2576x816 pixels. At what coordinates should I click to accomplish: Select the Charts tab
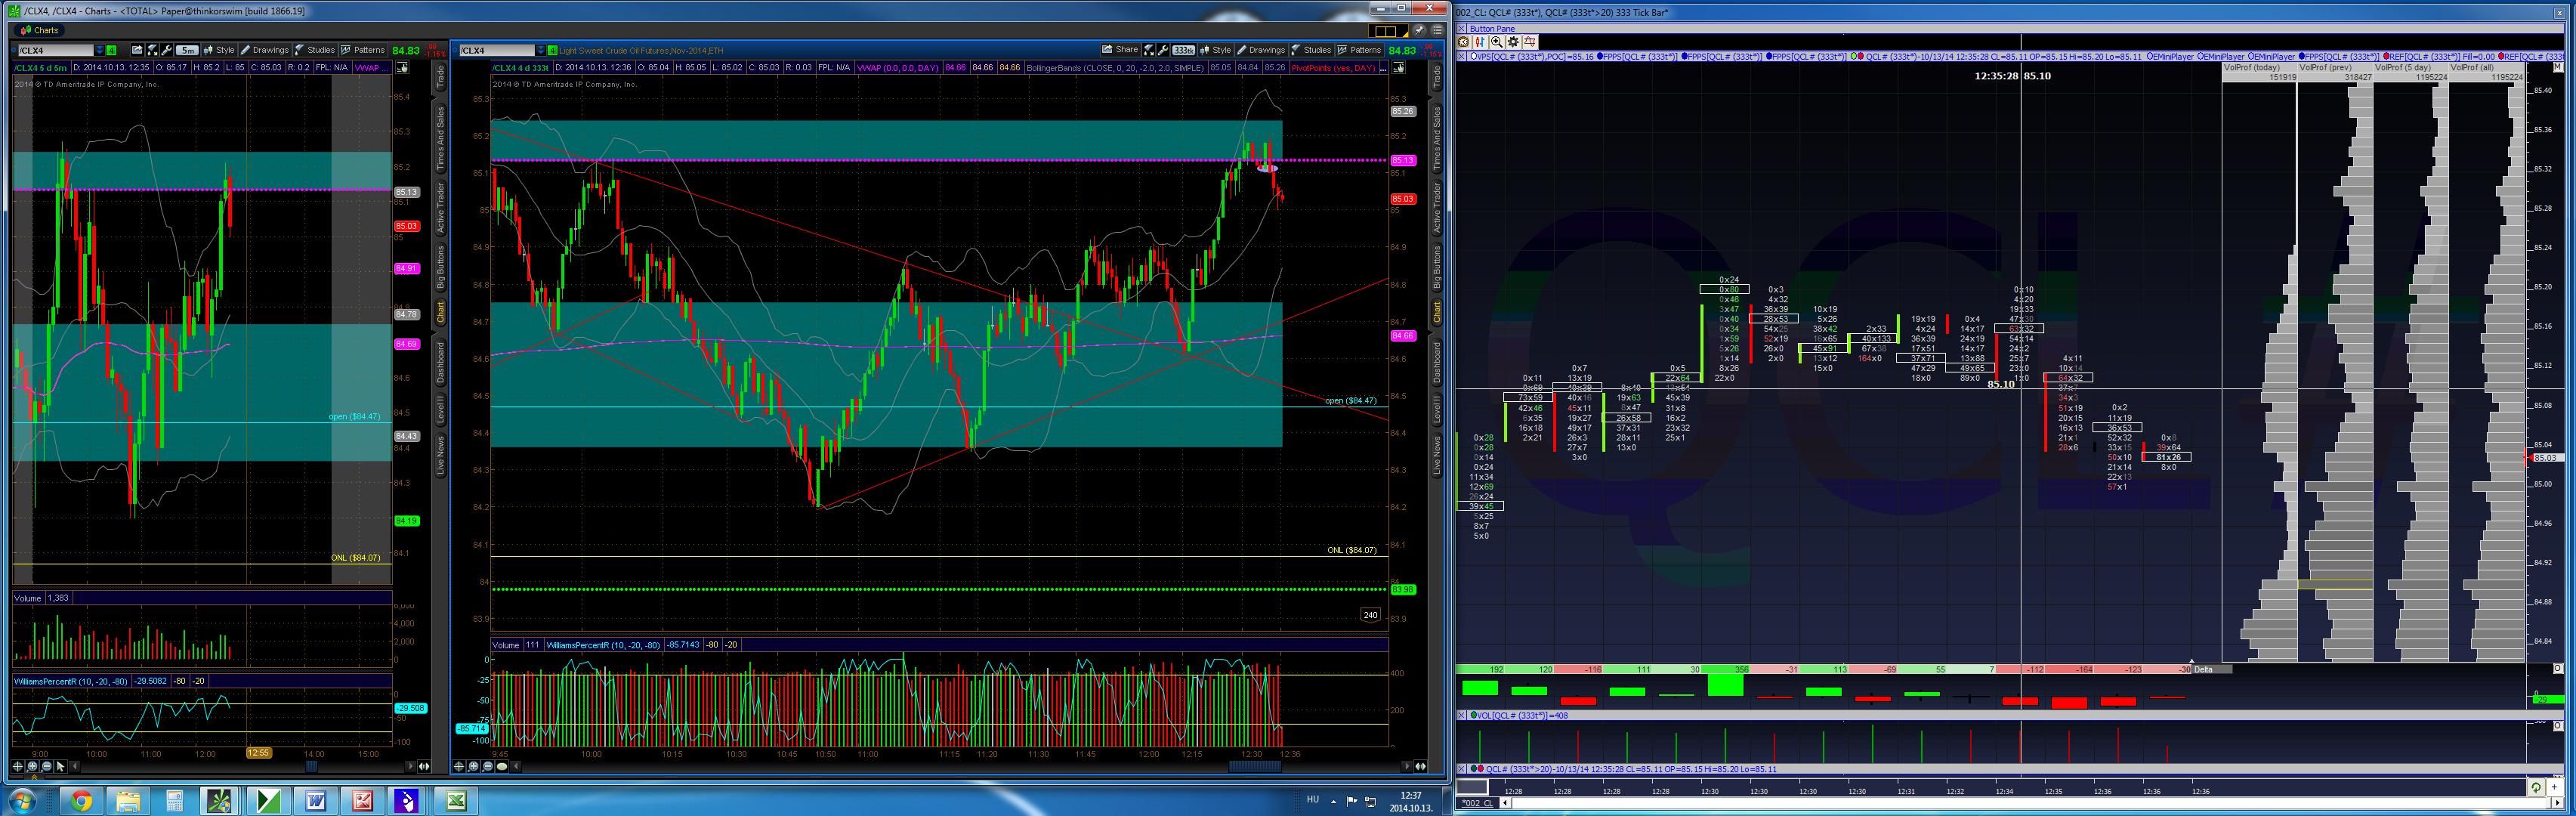(40, 30)
